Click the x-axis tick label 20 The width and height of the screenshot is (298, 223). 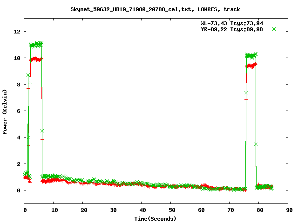coord(84,210)
